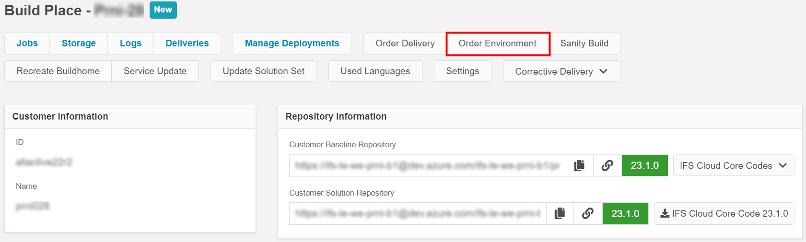The image size is (806, 242).
Task: Click the baseline repository 23.1.0 version badge
Action: click(644, 165)
